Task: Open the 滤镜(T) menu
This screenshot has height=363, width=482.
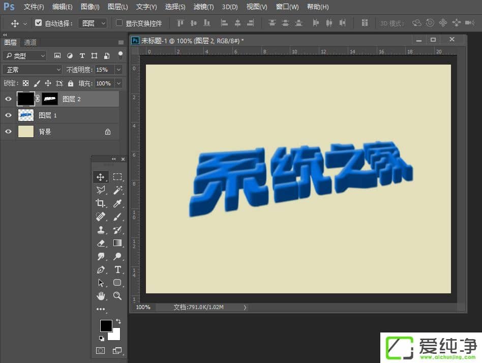Action: 203,7
